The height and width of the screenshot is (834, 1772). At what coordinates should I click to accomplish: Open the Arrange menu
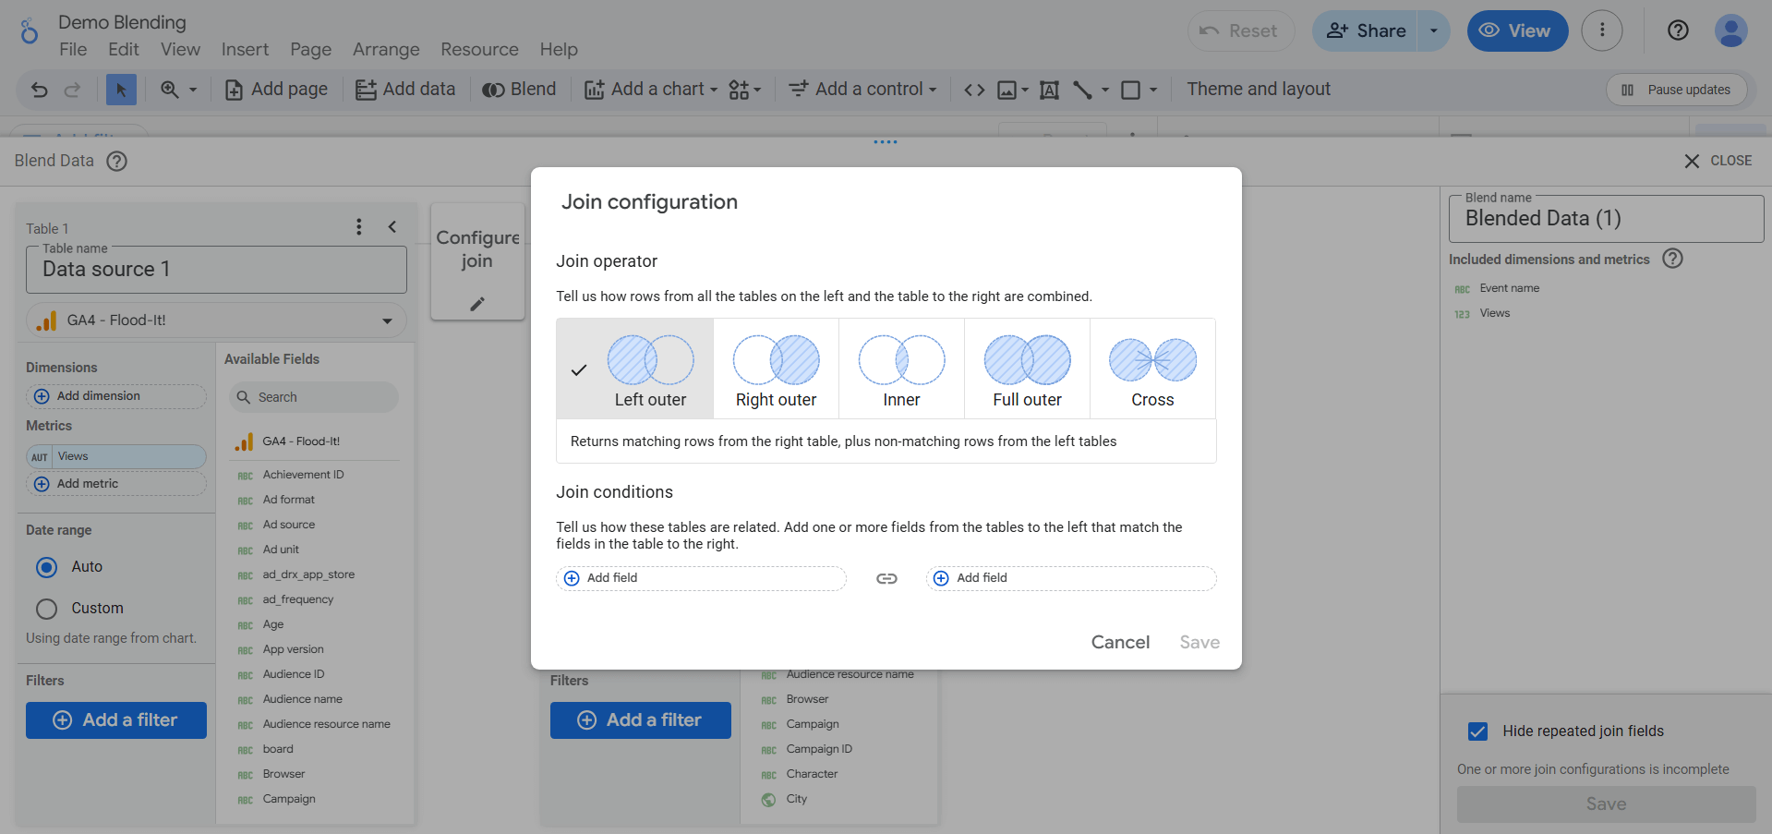coord(386,50)
